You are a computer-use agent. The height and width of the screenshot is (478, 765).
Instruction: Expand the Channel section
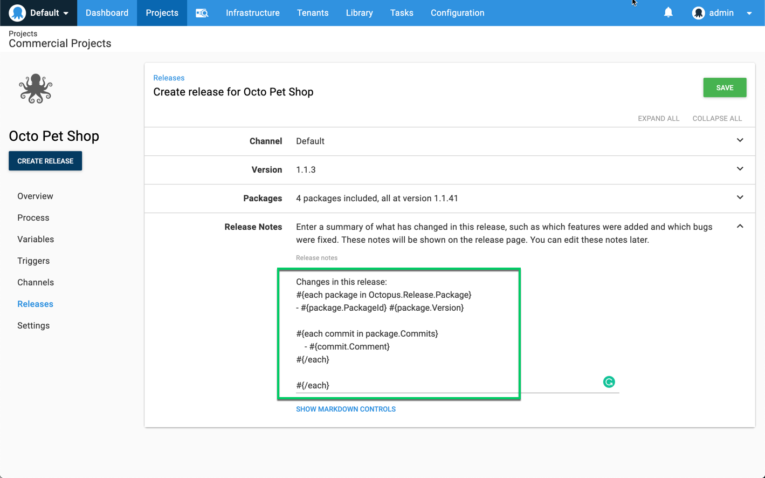[740, 140]
